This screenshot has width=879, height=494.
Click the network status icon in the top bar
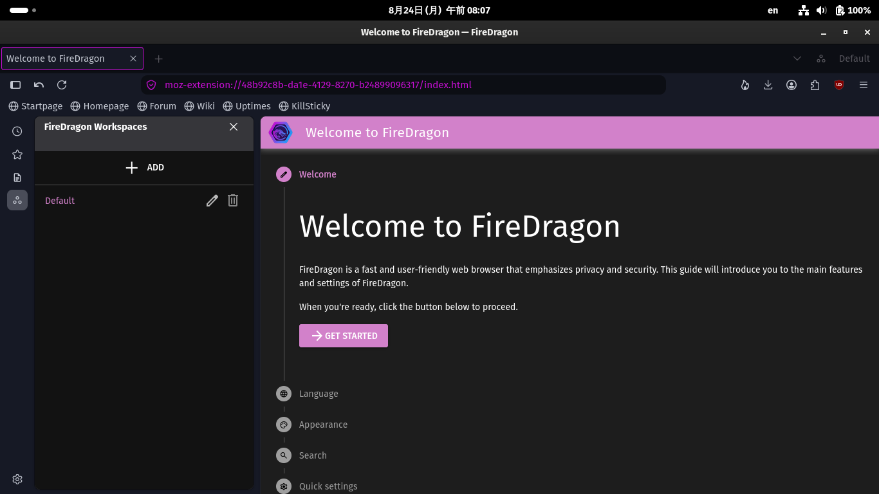click(x=803, y=10)
